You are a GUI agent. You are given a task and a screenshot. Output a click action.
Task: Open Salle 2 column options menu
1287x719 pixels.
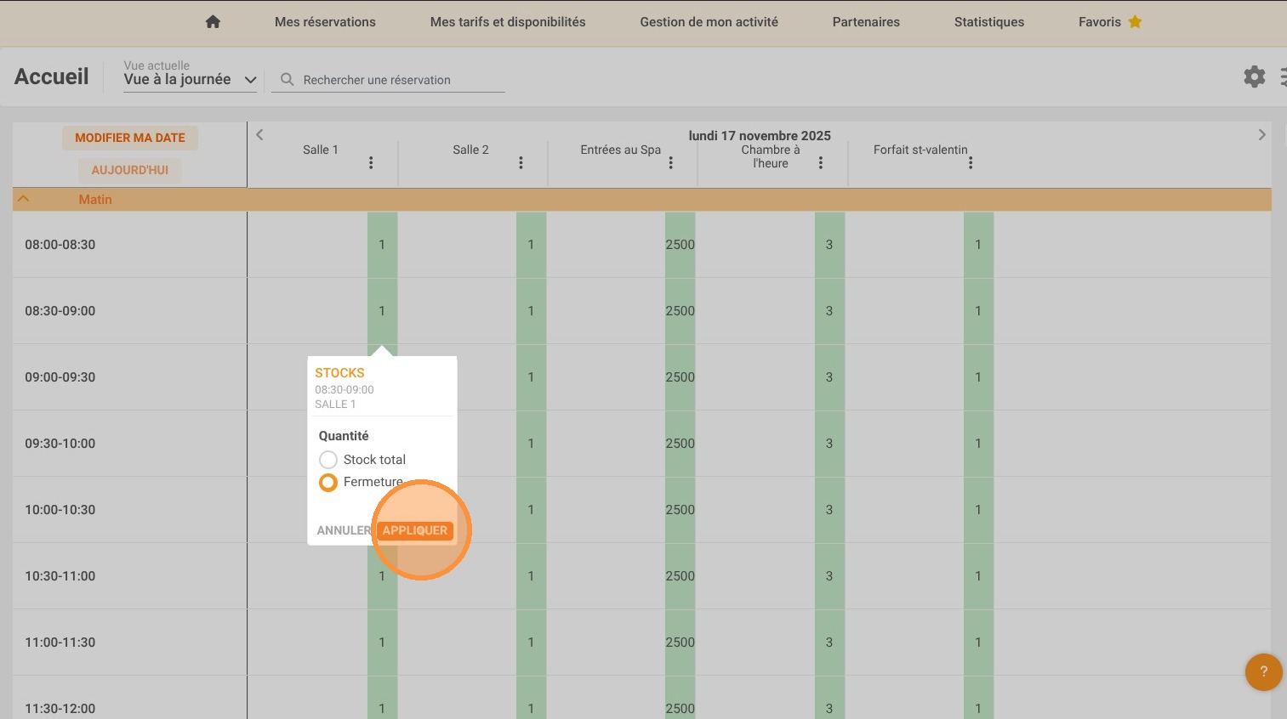coord(521,162)
